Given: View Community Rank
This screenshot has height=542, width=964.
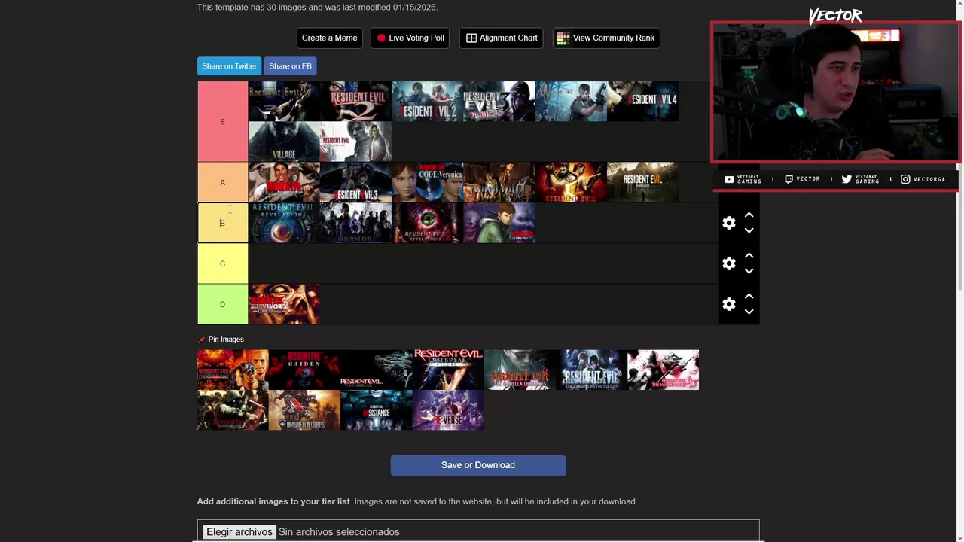Looking at the screenshot, I should point(606,38).
